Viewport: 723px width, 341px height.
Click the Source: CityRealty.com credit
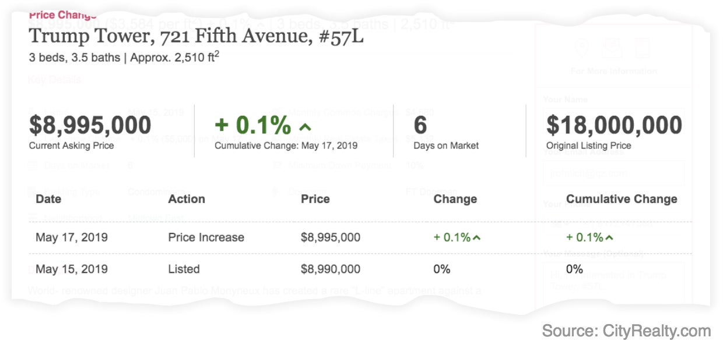click(626, 331)
